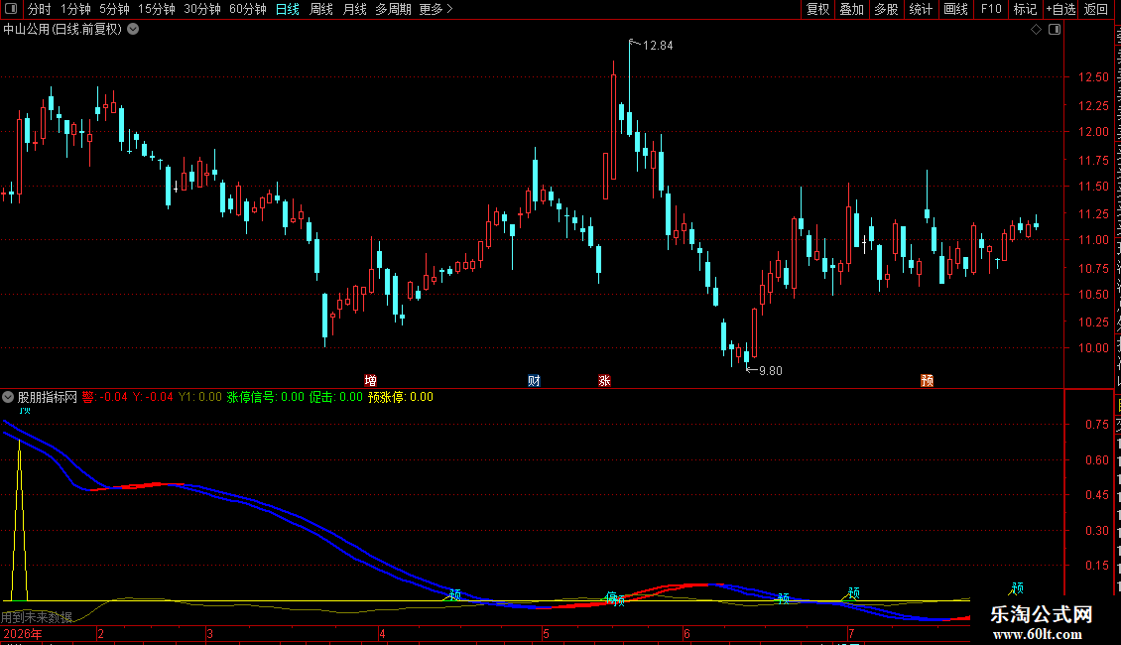The image size is (1121, 645).
Task: Add stock via +自选 button
Action: pos(1060,9)
